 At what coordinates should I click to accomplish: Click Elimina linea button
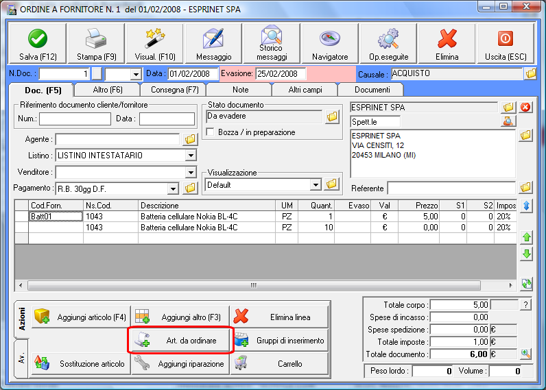tap(279, 317)
